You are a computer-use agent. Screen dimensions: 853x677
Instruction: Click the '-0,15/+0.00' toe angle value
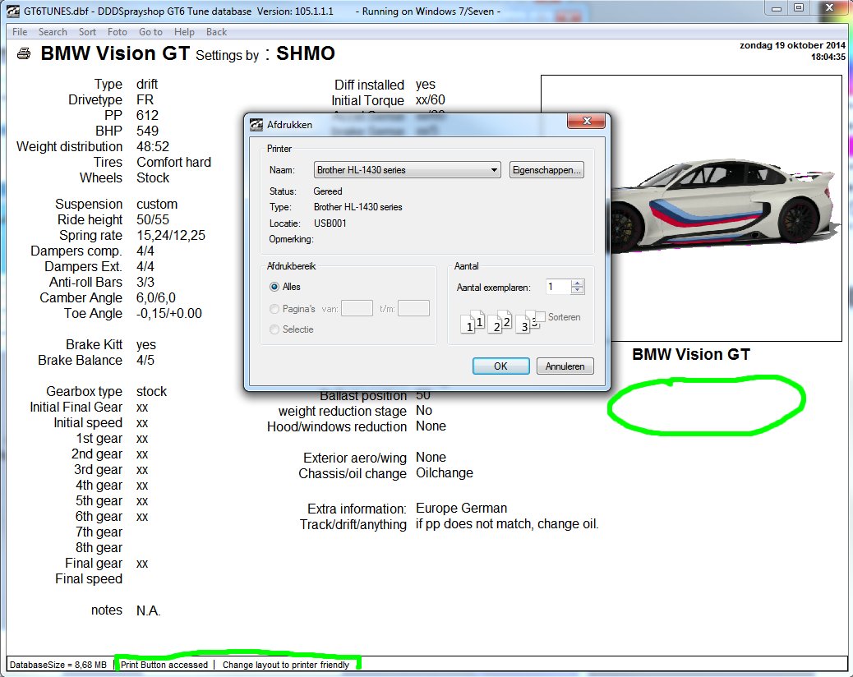169,313
